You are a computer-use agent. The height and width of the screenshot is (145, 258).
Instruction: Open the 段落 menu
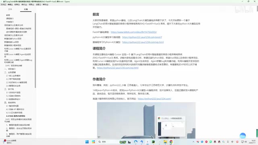(x=17, y=4)
